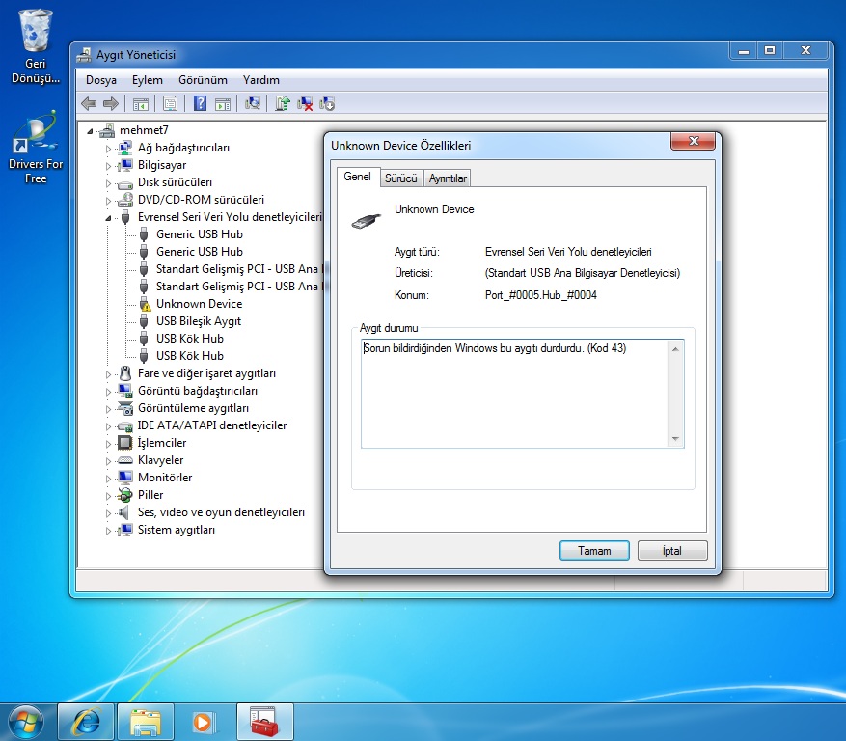Close the Unknown Device Özellikleri dialog
This screenshot has width=846, height=741.
click(694, 141)
